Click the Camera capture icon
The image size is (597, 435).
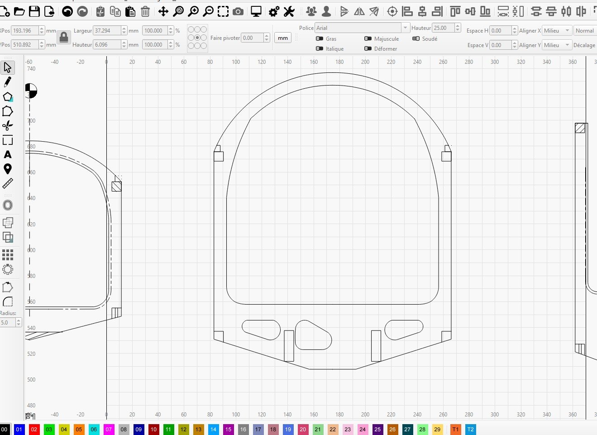[238, 11]
